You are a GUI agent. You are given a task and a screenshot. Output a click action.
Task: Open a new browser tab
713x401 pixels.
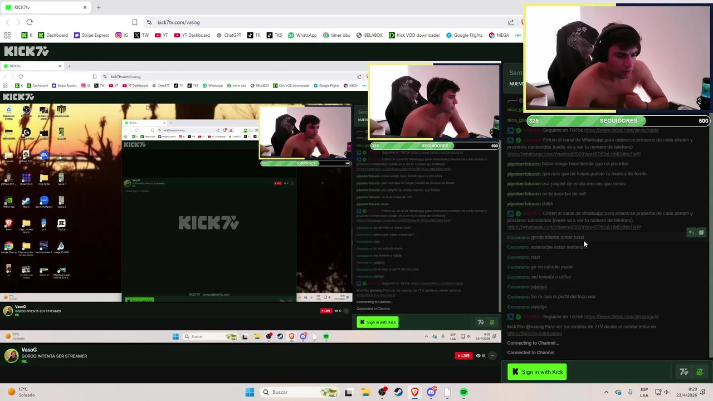[99, 7]
